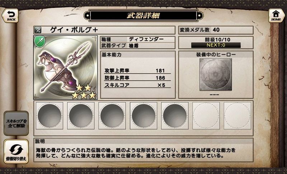The height and width of the screenshot is (174, 287).
Task: Tap the 変換メダル数 40 field
Action: [216, 30]
